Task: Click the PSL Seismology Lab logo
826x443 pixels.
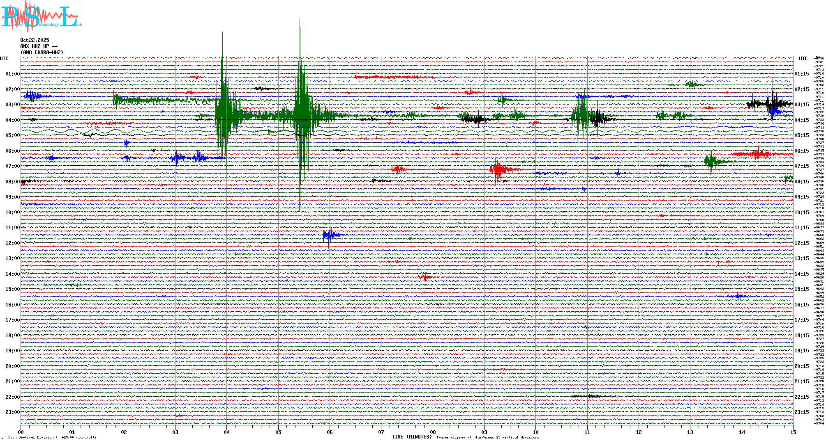Action: click(41, 16)
